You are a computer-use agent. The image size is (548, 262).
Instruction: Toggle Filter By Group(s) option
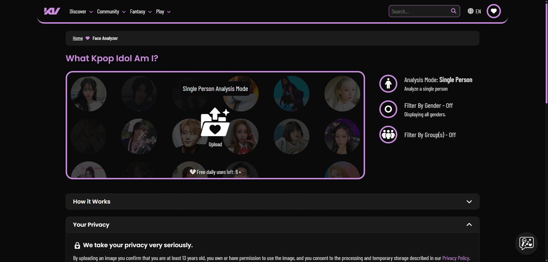point(388,135)
